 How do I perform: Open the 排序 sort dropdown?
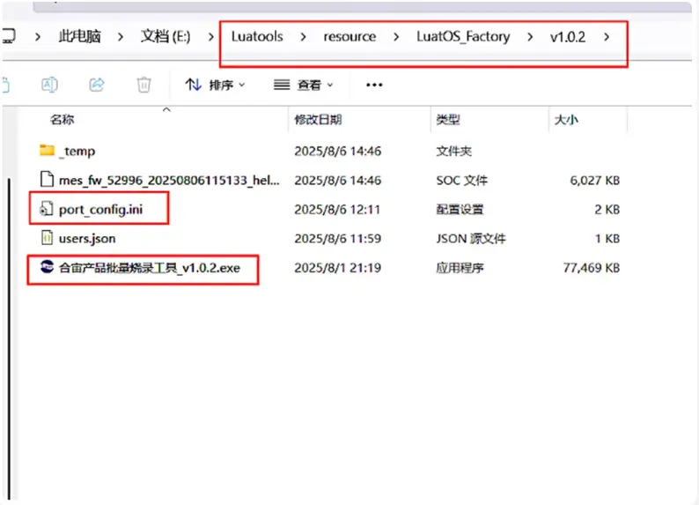click(216, 85)
